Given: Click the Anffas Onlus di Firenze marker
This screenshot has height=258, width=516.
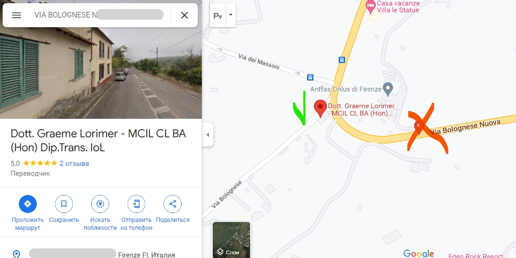Looking at the screenshot, I should [x=388, y=89].
